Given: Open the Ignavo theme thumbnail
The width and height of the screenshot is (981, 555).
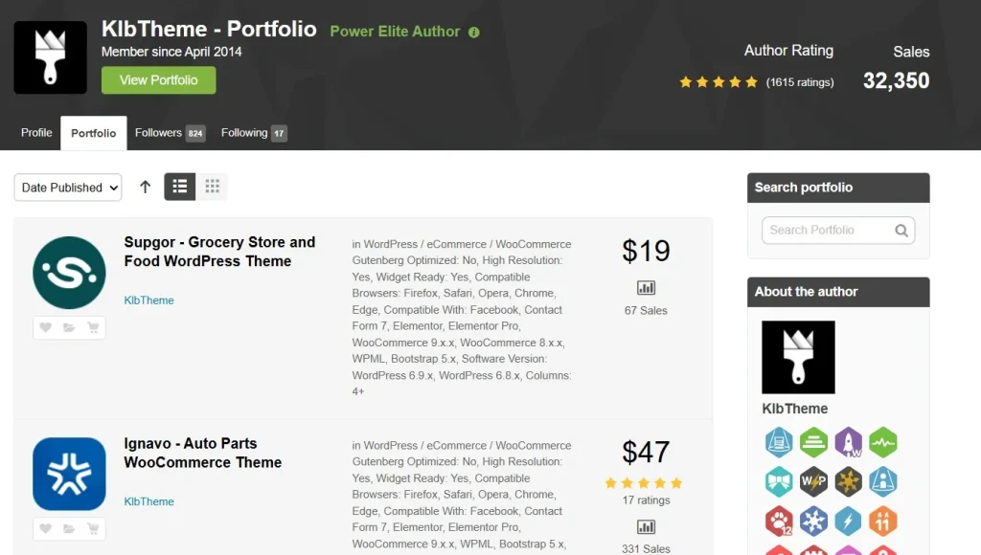Looking at the screenshot, I should [69, 474].
